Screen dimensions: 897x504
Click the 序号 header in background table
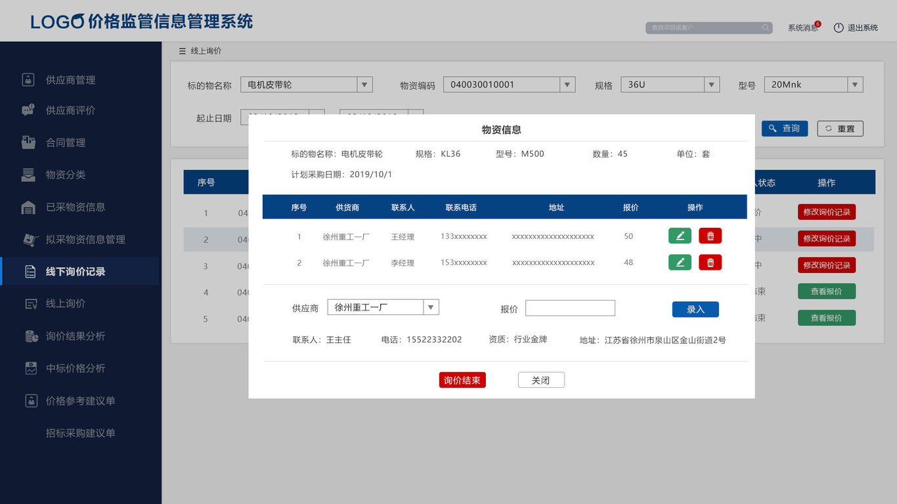click(x=206, y=182)
